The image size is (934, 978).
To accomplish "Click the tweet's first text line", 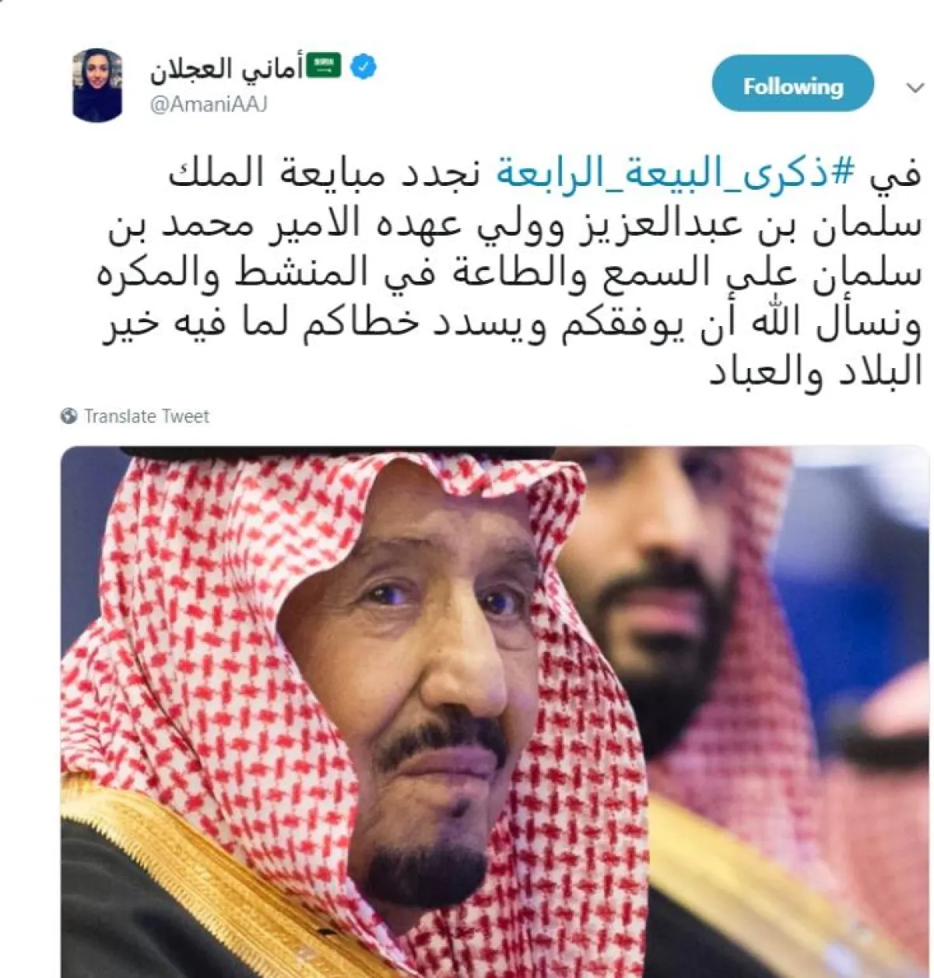I will point(545,174).
